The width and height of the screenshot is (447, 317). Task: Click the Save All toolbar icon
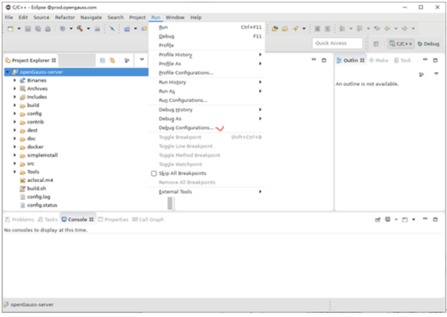(38, 29)
